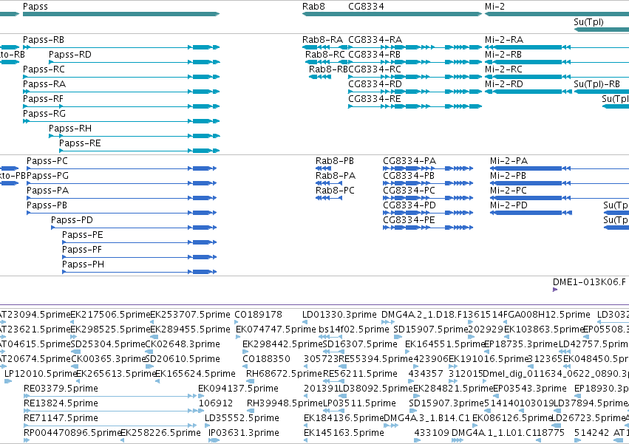Click protein CG8334-PE
This screenshot has height=444, width=629.
coord(409,221)
